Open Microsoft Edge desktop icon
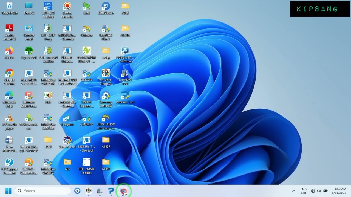The image size is (351, 197). pos(9,99)
